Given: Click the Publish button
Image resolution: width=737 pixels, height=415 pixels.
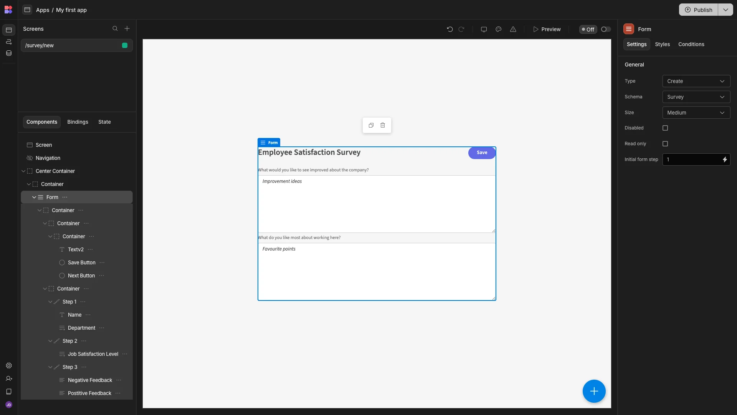Looking at the screenshot, I should [x=699, y=10].
